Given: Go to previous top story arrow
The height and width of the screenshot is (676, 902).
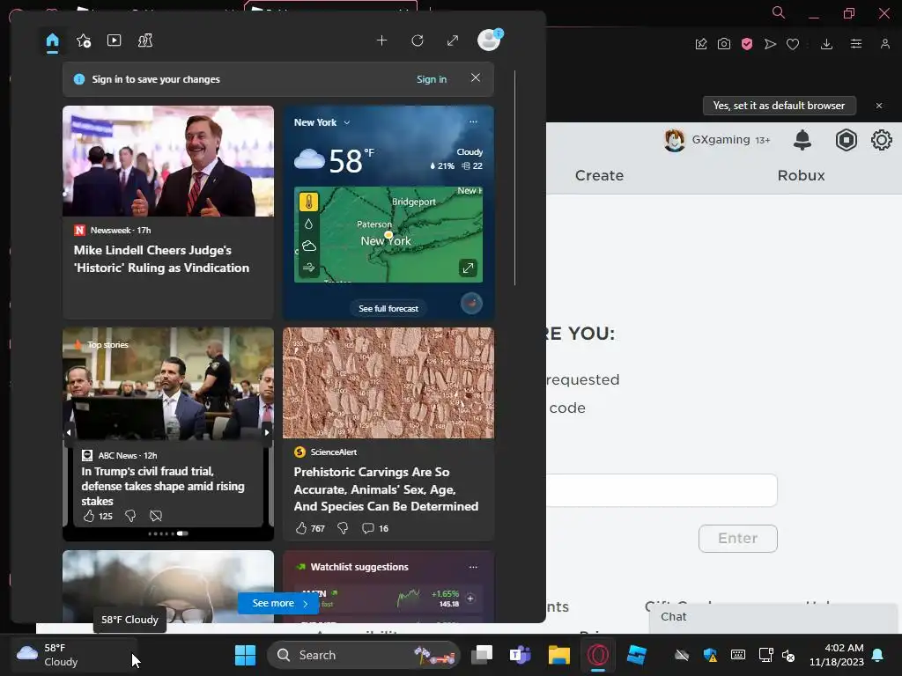Looking at the screenshot, I should 69,432.
